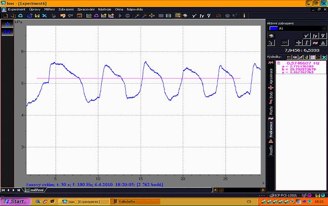Open the Zobrazení menu
This screenshot has height=206, width=328.
[x=66, y=10]
